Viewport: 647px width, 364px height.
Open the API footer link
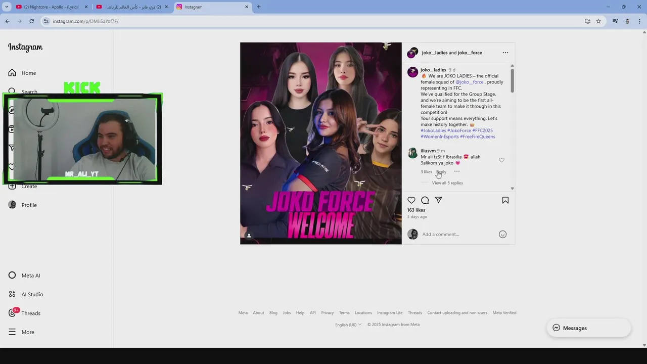click(x=313, y=312)
